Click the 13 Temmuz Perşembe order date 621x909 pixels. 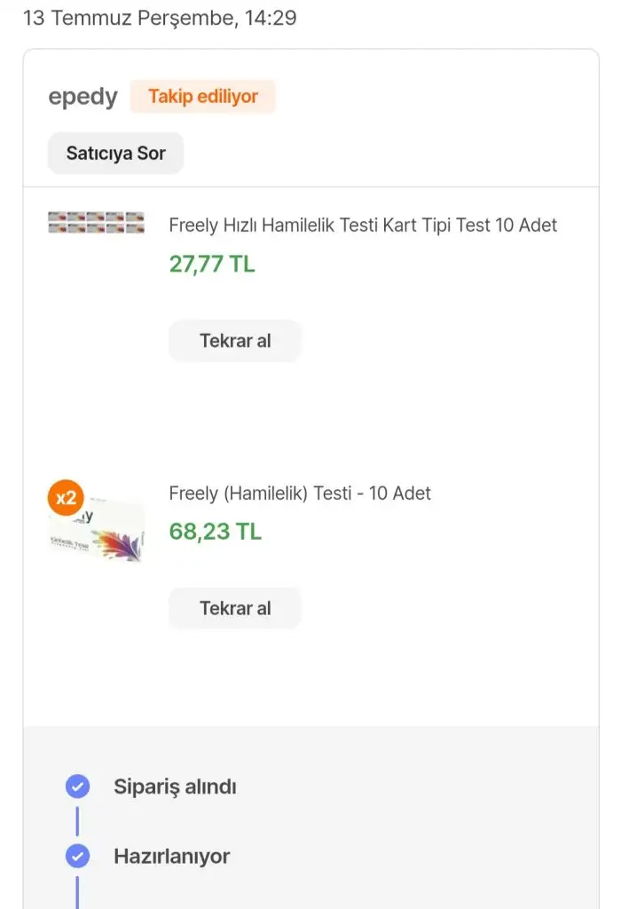[160, 18]
